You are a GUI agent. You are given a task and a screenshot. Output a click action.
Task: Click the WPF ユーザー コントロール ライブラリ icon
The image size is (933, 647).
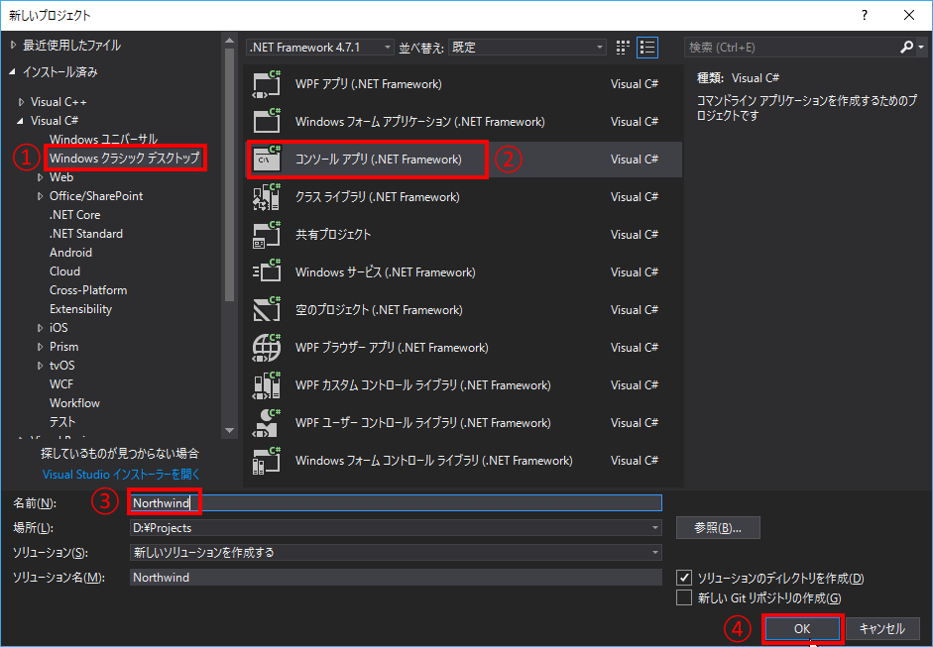pos(266,423)
